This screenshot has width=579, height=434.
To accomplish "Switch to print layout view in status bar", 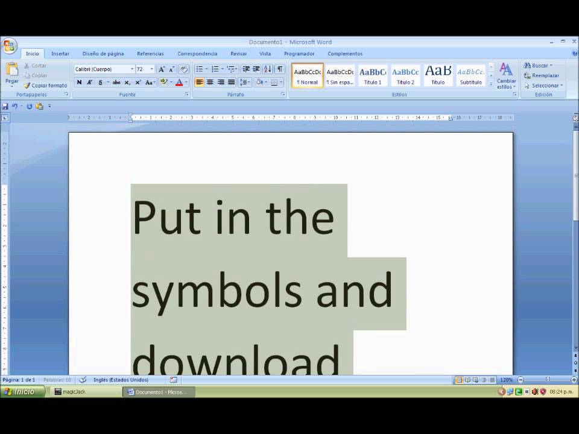I will pos(458,380).
